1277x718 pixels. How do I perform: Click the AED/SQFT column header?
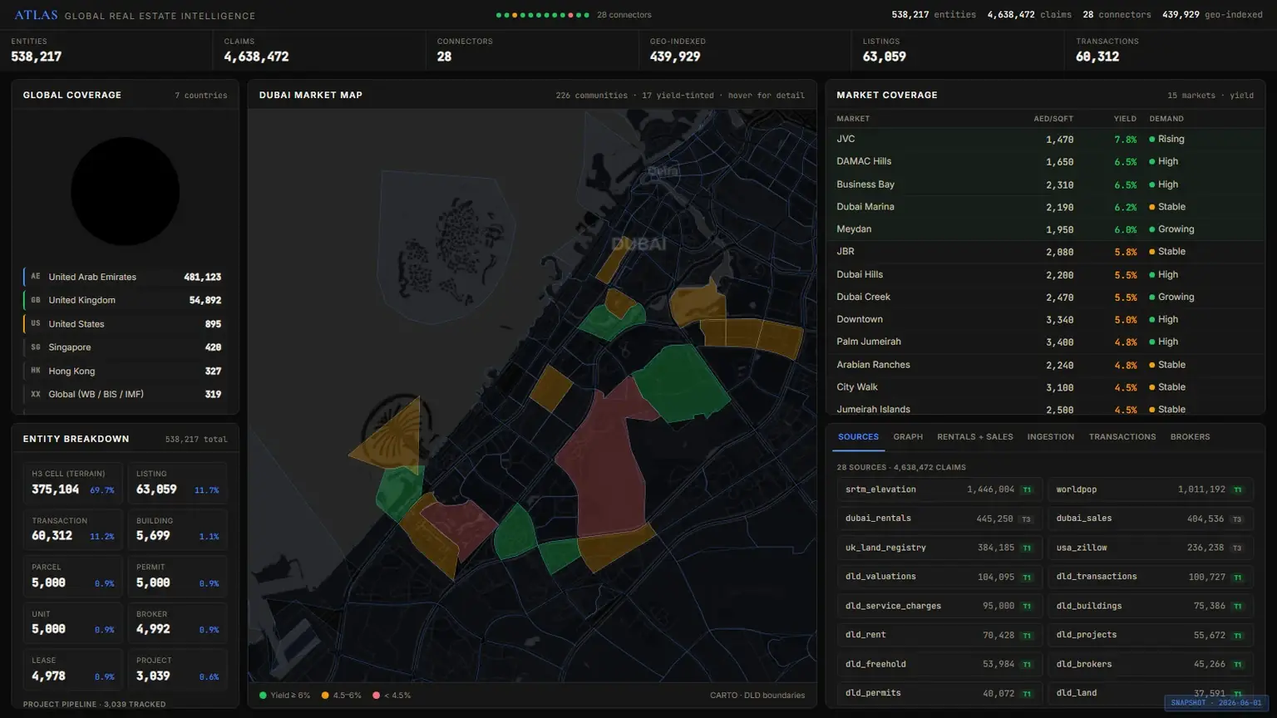click(1053, 119)
